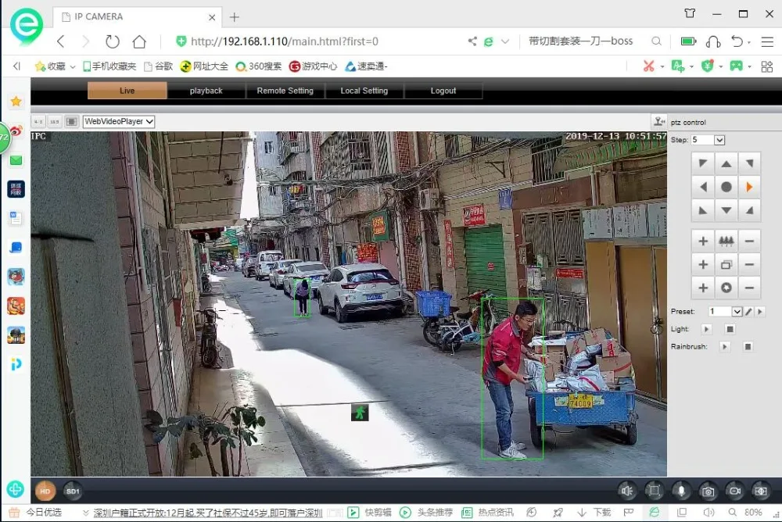
Task: Open 手机收藏夹 bookmark
Action: tap(109, 66)
